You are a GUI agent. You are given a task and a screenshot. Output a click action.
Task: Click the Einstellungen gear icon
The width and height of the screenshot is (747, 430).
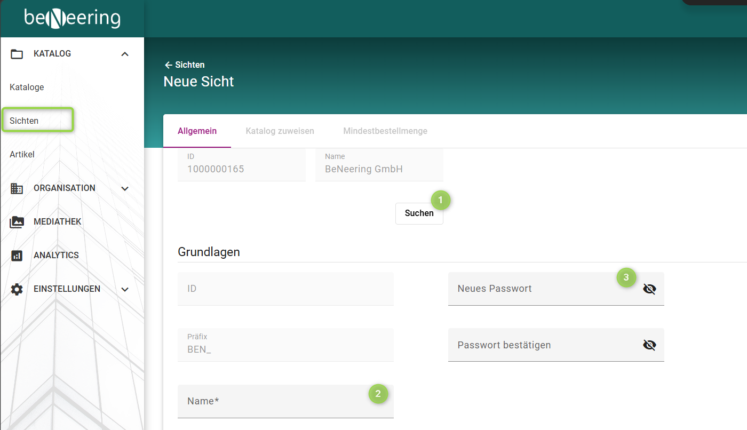pyautogui.click(x=17, y=289)
